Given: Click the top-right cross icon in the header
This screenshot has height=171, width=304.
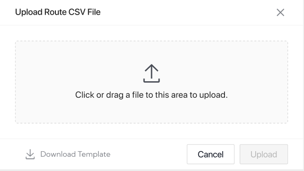Looking at the screenshot, I should pos(280,13).
